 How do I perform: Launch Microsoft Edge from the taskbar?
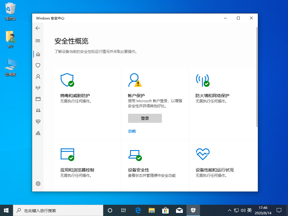pos(138,210)
